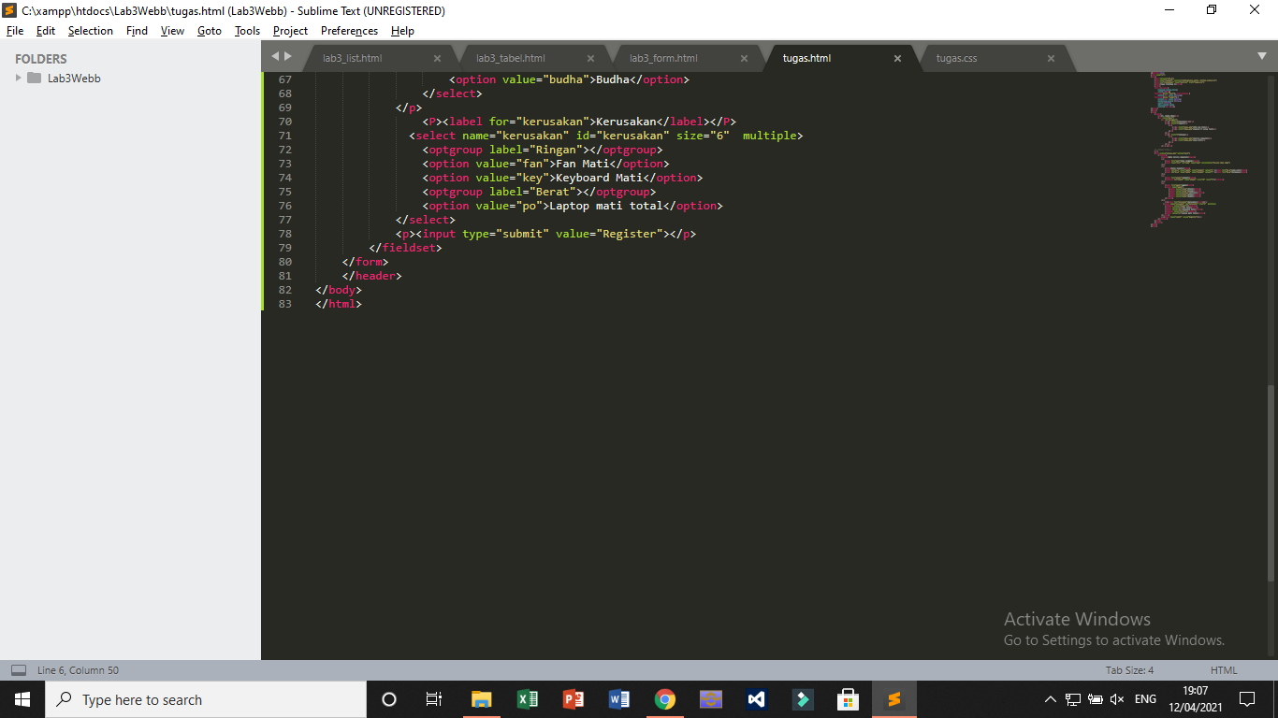Open Google Chrome from the taskbar
Viewport: 1278px width, 718px height.
pos(664,699)
